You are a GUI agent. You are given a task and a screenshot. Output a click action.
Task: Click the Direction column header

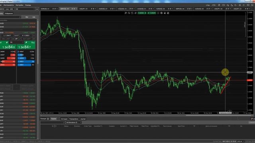click(x=77, y=126)
